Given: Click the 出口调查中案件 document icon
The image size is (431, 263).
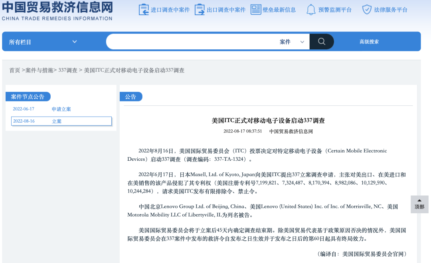Looking at the screenshot, I should [200, 10].
